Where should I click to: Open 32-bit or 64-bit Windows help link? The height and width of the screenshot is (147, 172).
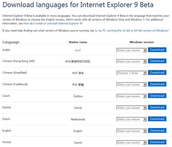coord(132,31)
